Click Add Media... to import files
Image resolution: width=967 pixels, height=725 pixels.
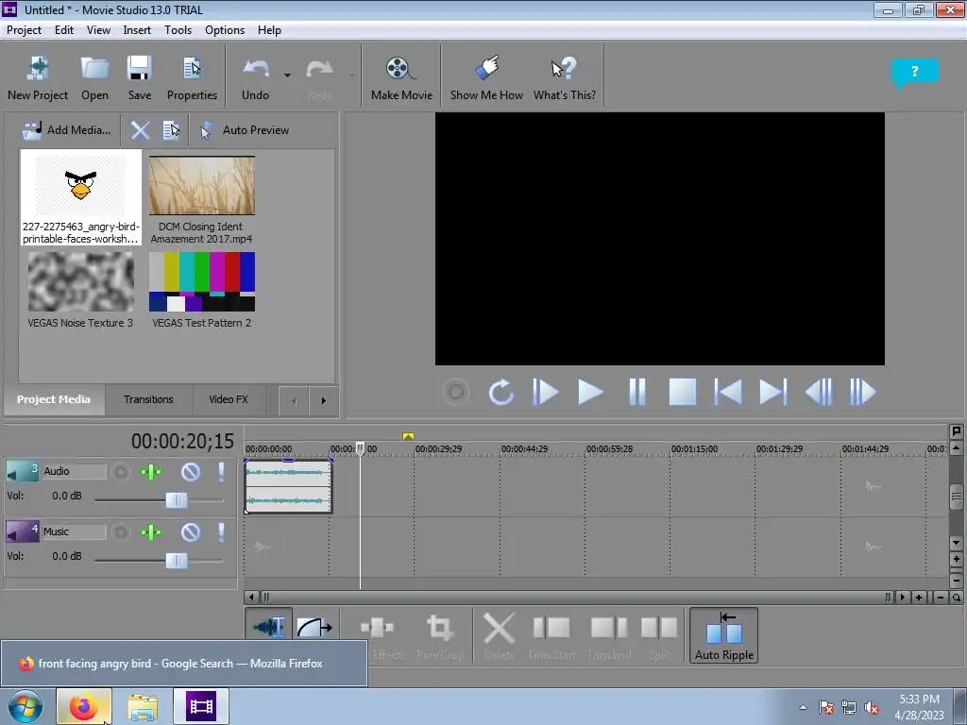click(66, 130)
